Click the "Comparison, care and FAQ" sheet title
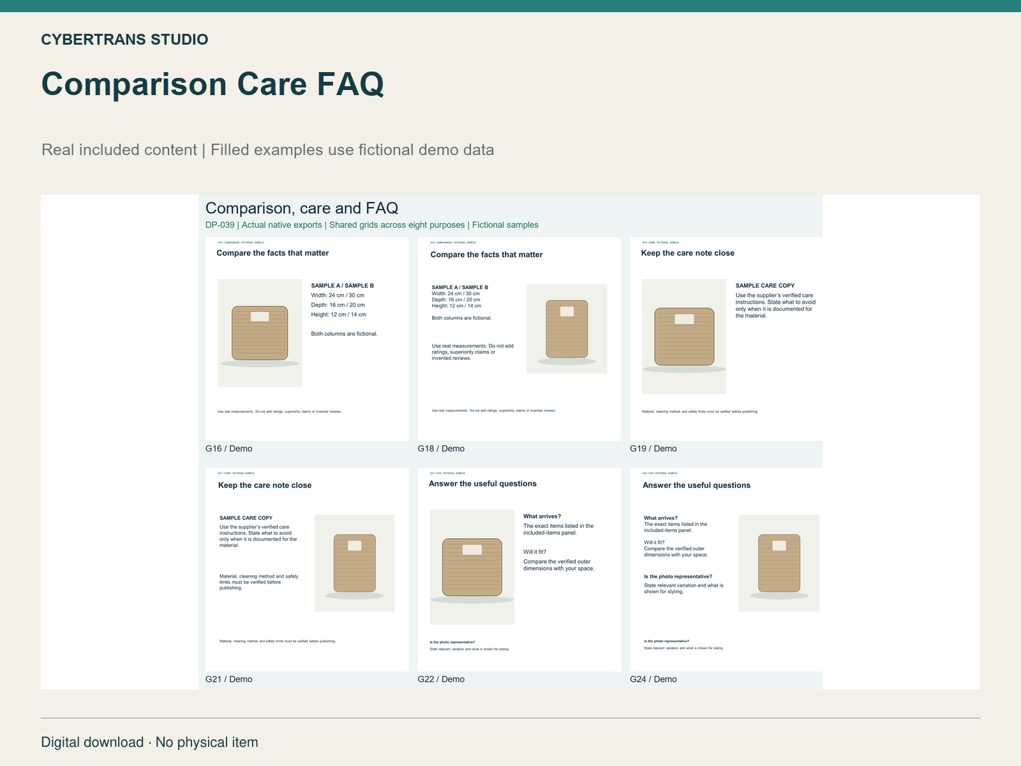Image resolution: width=1021 pixels, height=766 pixels. pos(302,208)
